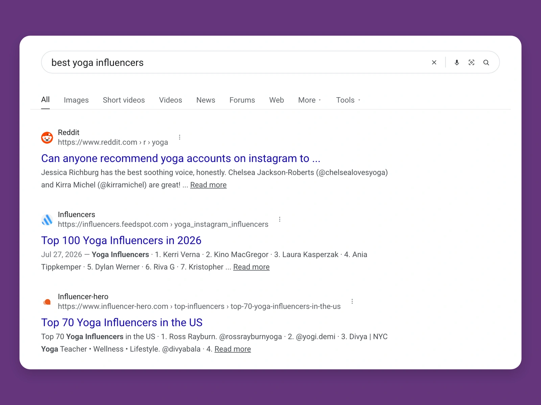Open 'Top 100 Yoga Influencers in 2026' link
Screen dimensions: 541x405
tap(121, 240)
